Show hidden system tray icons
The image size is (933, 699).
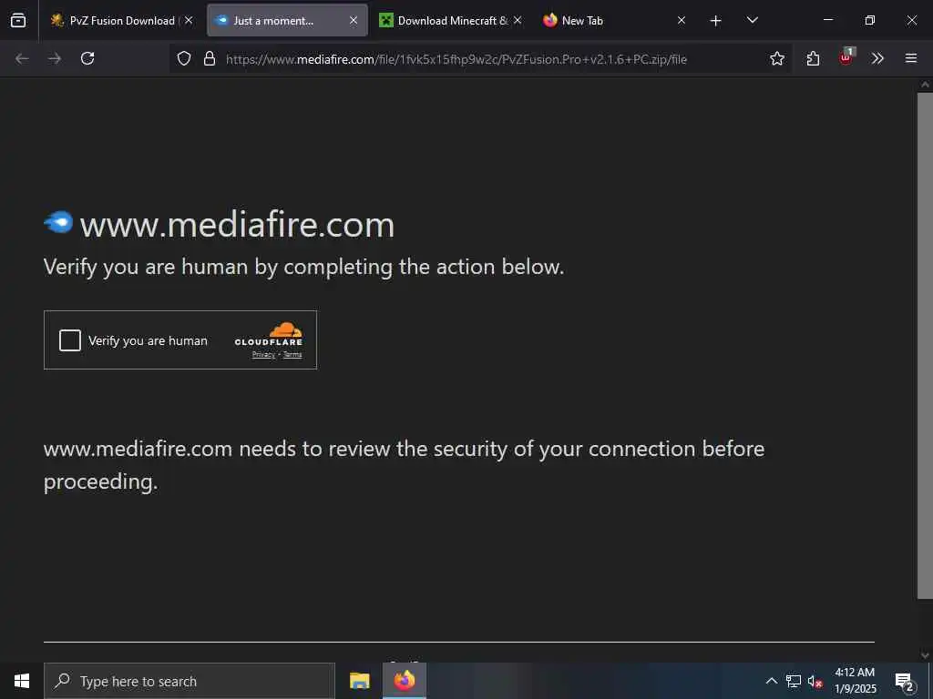tap(771, 681)
